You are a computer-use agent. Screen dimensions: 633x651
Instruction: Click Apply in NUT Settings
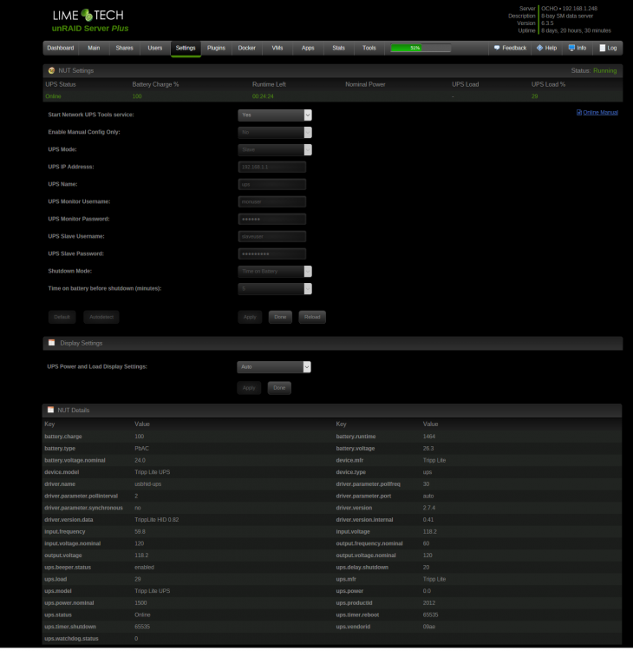(250, 317)
